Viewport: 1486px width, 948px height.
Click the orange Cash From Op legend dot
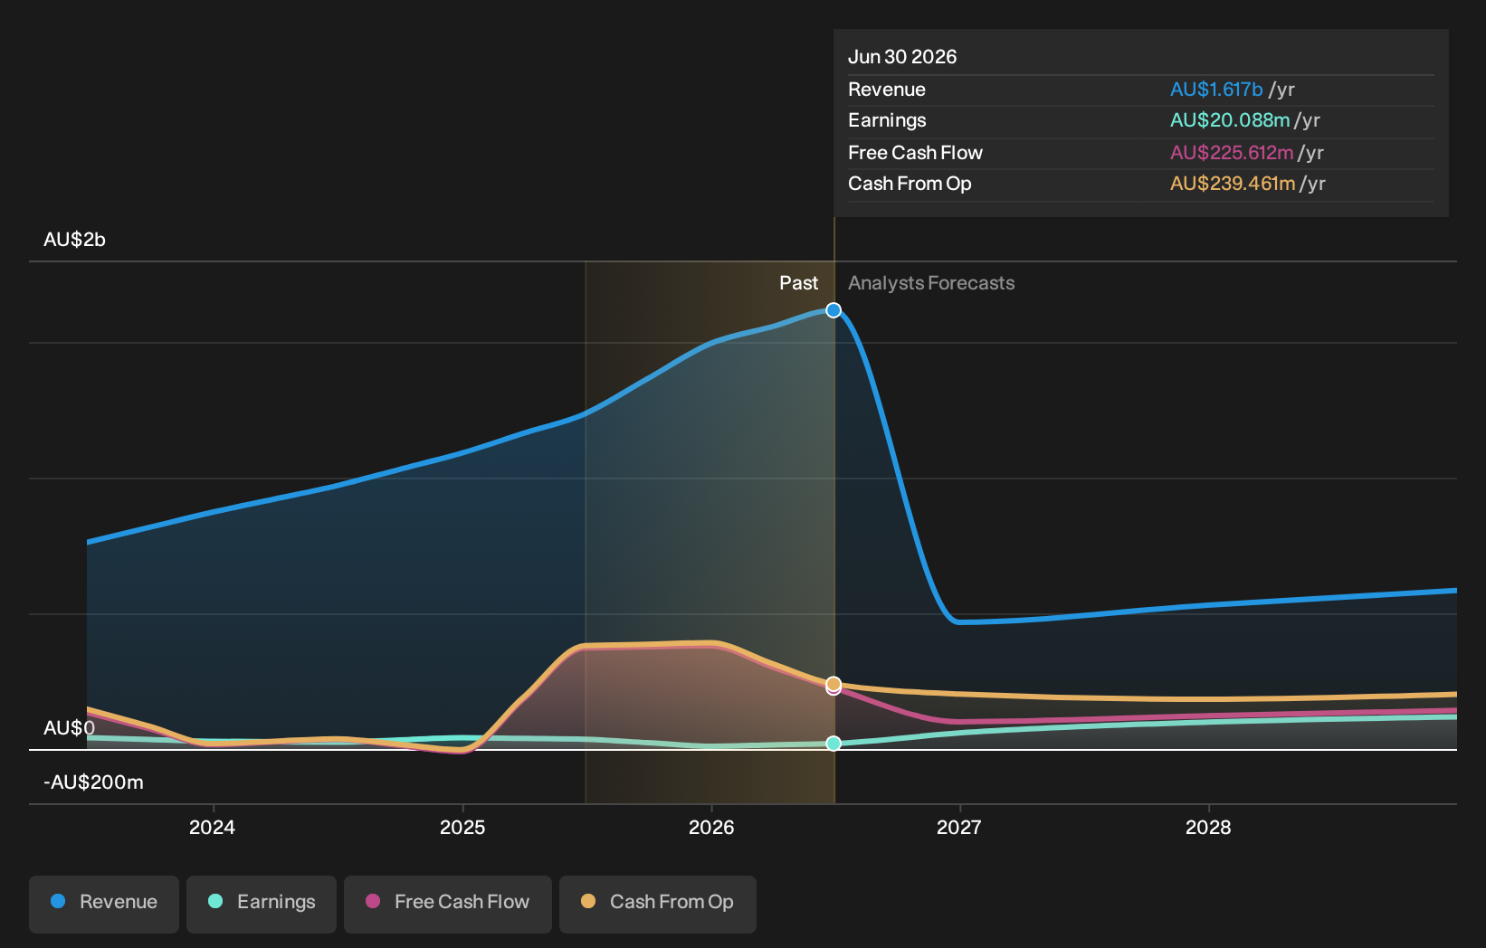(x=588, y=901)
